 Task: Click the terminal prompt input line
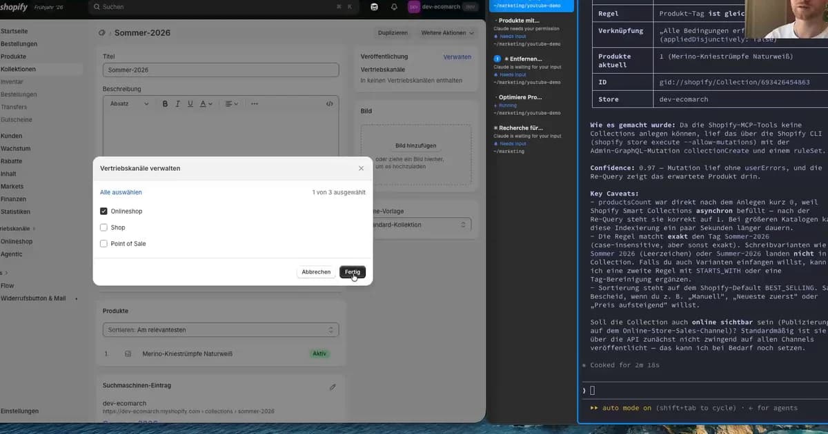coord(704,391)
